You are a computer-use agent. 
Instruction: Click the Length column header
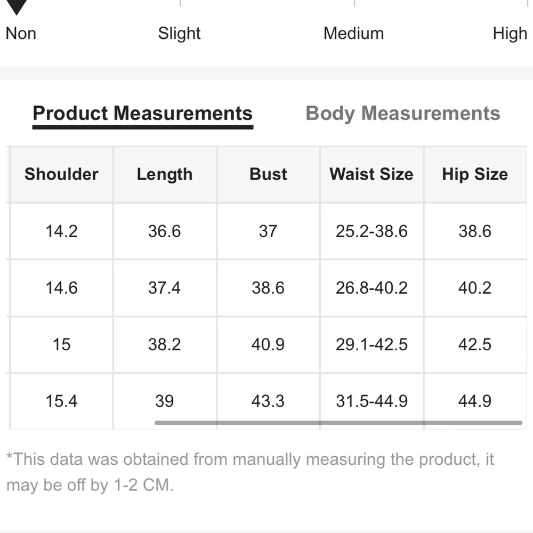click(x=164, y=174)
